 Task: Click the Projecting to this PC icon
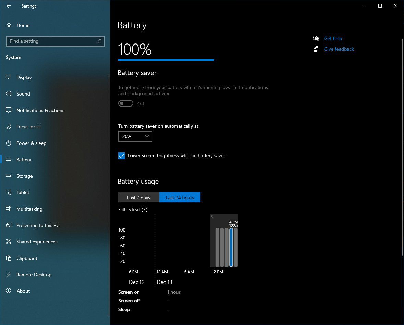click(x=9, y=225)
